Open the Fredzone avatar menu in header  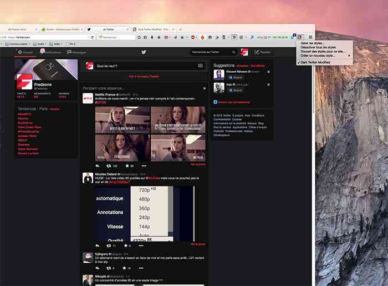(x=244, y=52)
